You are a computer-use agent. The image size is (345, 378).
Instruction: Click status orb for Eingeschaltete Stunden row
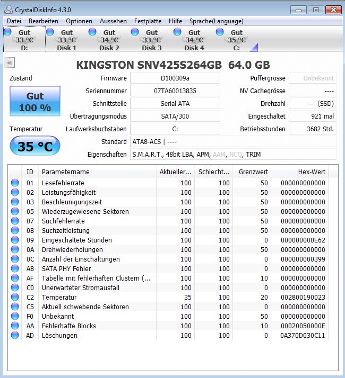tap(15, 240)
